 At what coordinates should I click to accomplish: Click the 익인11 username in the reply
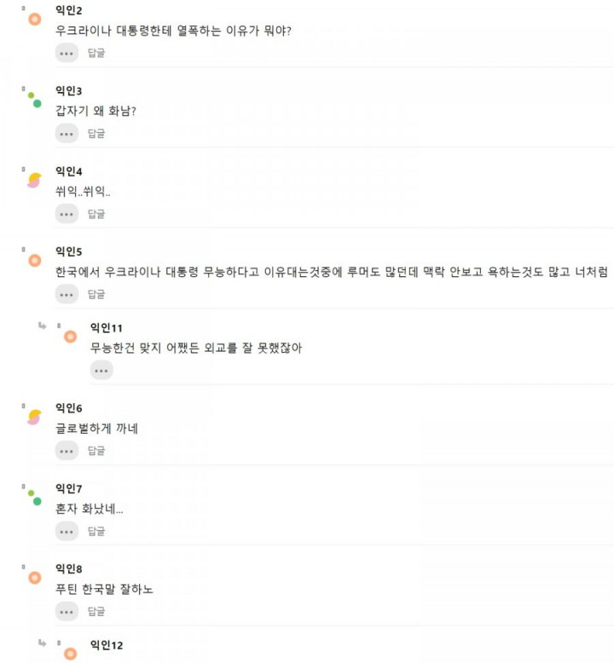[x=107, y=328]
